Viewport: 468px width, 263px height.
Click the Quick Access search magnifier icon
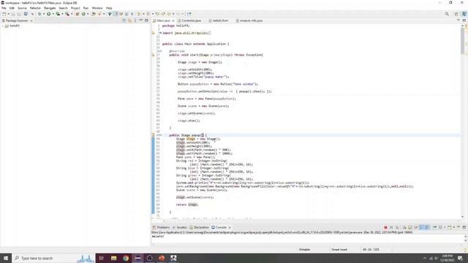click(x=447, y=14)
